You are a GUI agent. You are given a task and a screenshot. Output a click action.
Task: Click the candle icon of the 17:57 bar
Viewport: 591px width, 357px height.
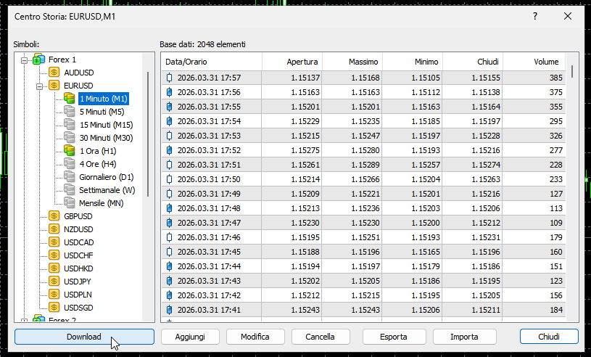pos(169,78)
